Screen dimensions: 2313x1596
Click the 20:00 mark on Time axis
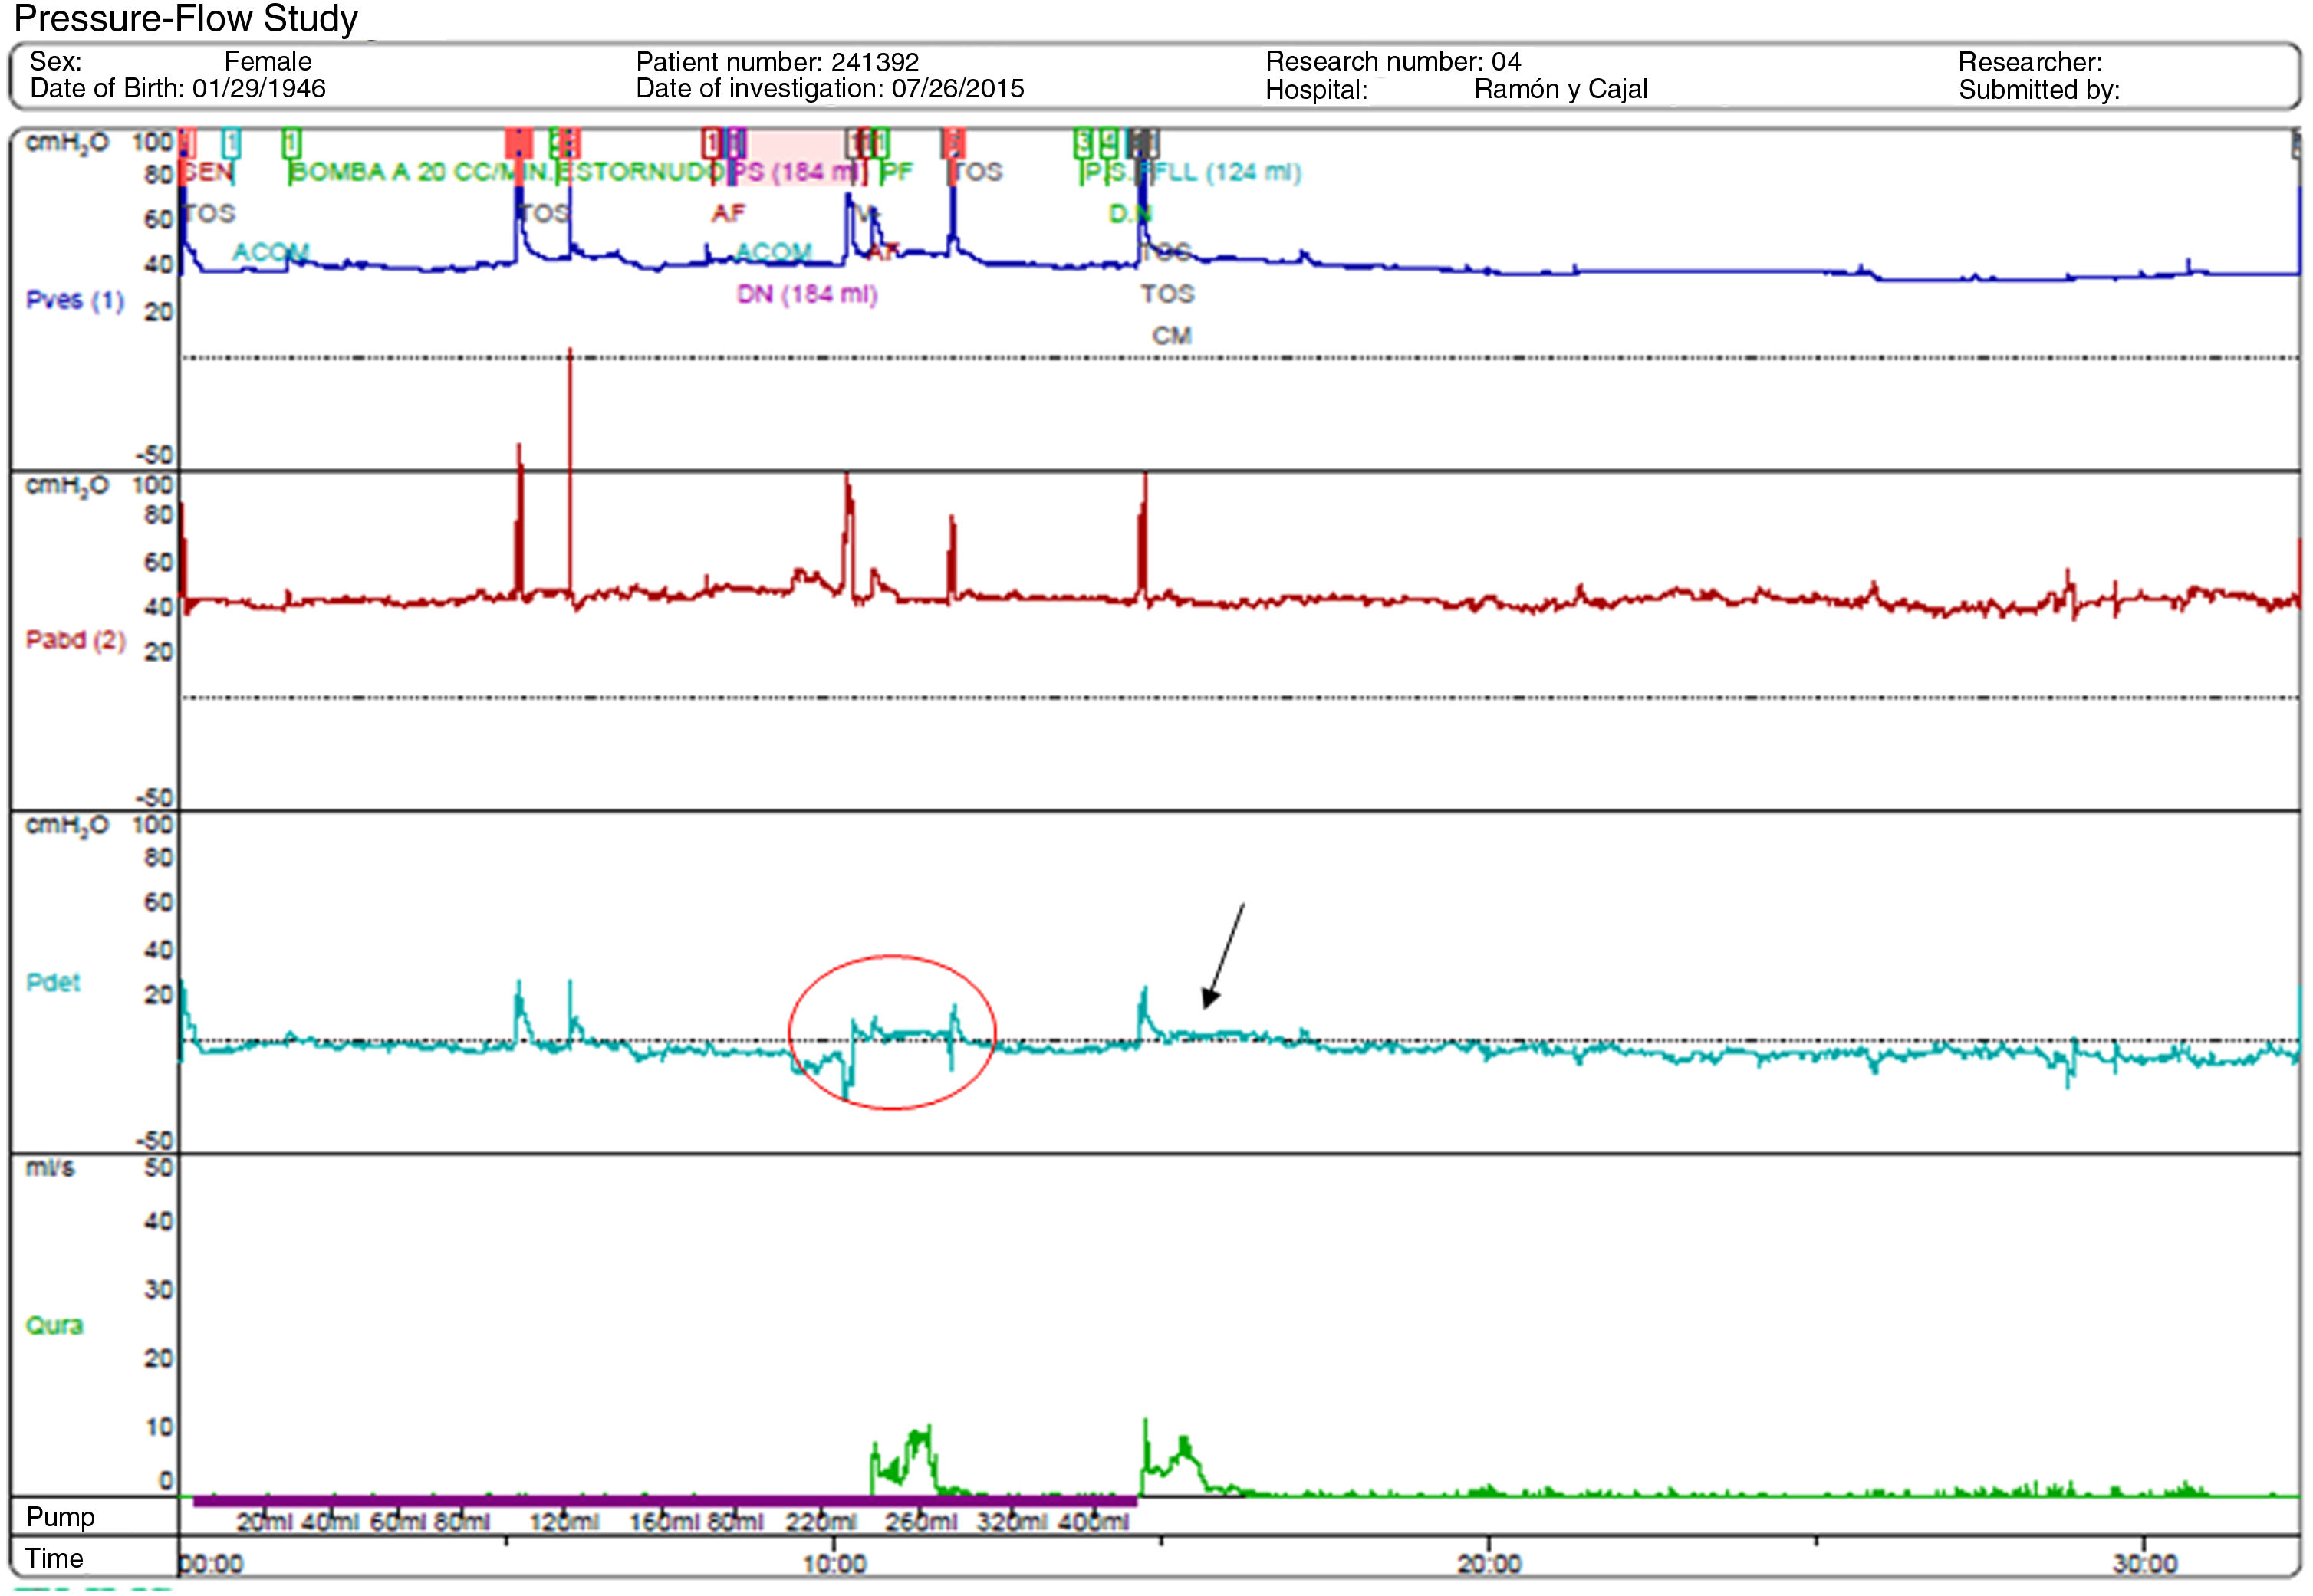click(1489, 1563)
